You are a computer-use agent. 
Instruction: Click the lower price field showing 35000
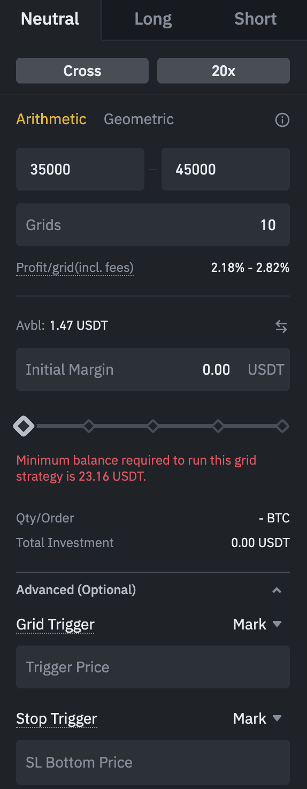pyautogui.click(x=80, y=169)
